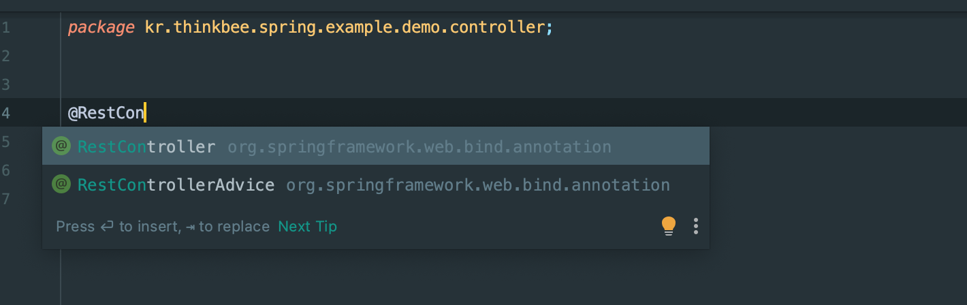Open the three-dot options in completion popup
The image size is (967, 305).
coord(695,226)
